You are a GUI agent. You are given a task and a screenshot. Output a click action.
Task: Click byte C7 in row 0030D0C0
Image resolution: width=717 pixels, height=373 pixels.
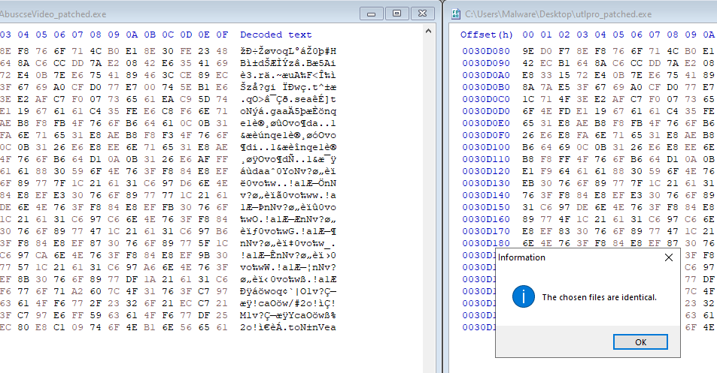coord(636,99)
